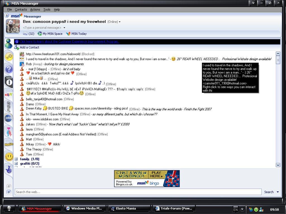The height and width of the screenshot is (214, 286).
Task: Open the MeeGos sidebar tab
Action: tap(9, 145)
